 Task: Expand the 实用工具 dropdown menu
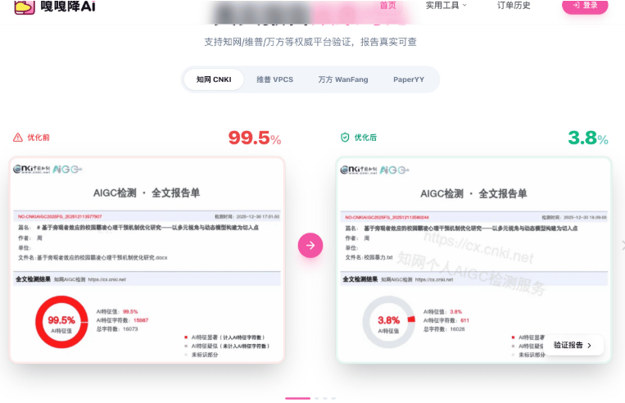[x=446, y=5]
